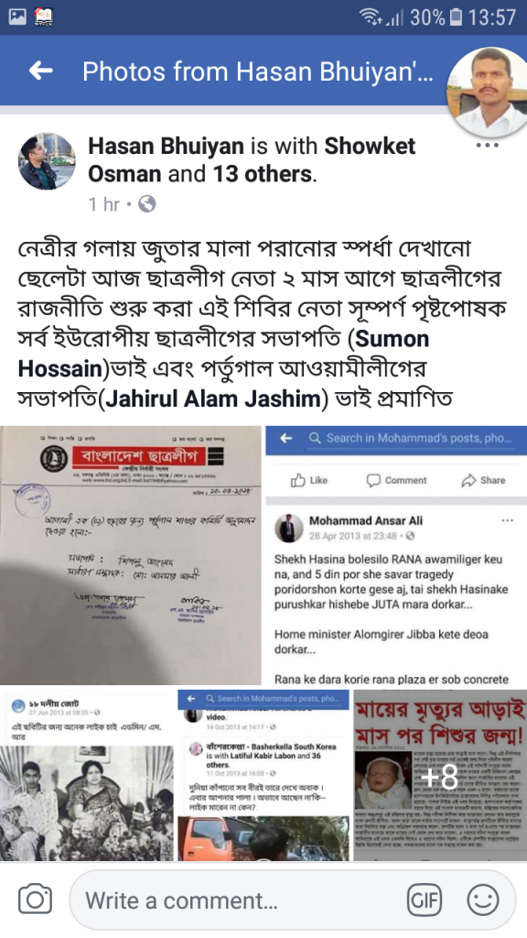Image resolution: width=527 pixels, height=938 pixels.
Task: Tap the image notification icon in status bar
Action: point(17,16)
